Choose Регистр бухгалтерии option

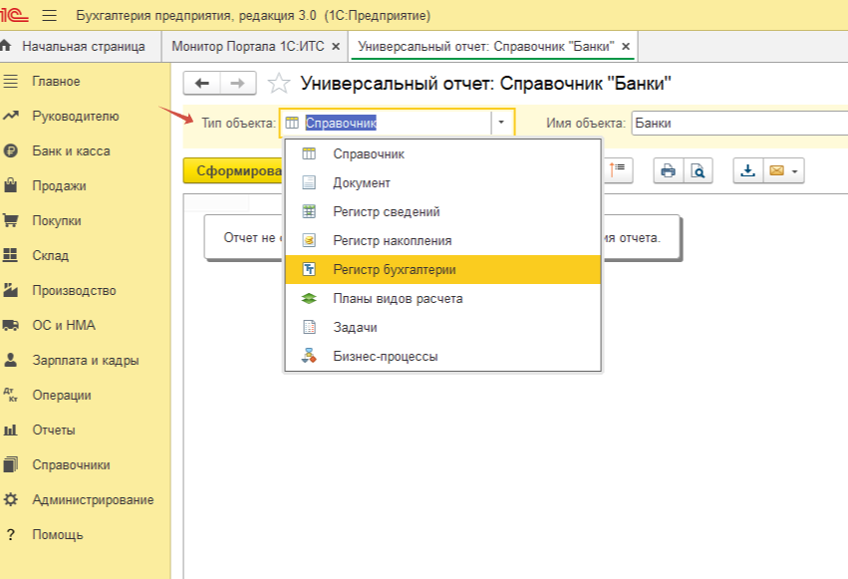pyautogui.click(x=442, y=270)
